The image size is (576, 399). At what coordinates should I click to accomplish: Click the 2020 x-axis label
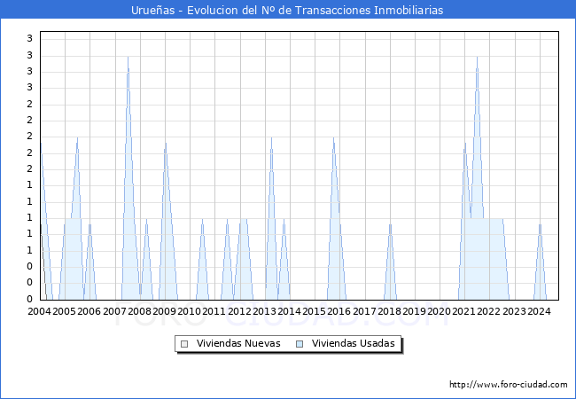pyautogui.click(x=439, y=311)
